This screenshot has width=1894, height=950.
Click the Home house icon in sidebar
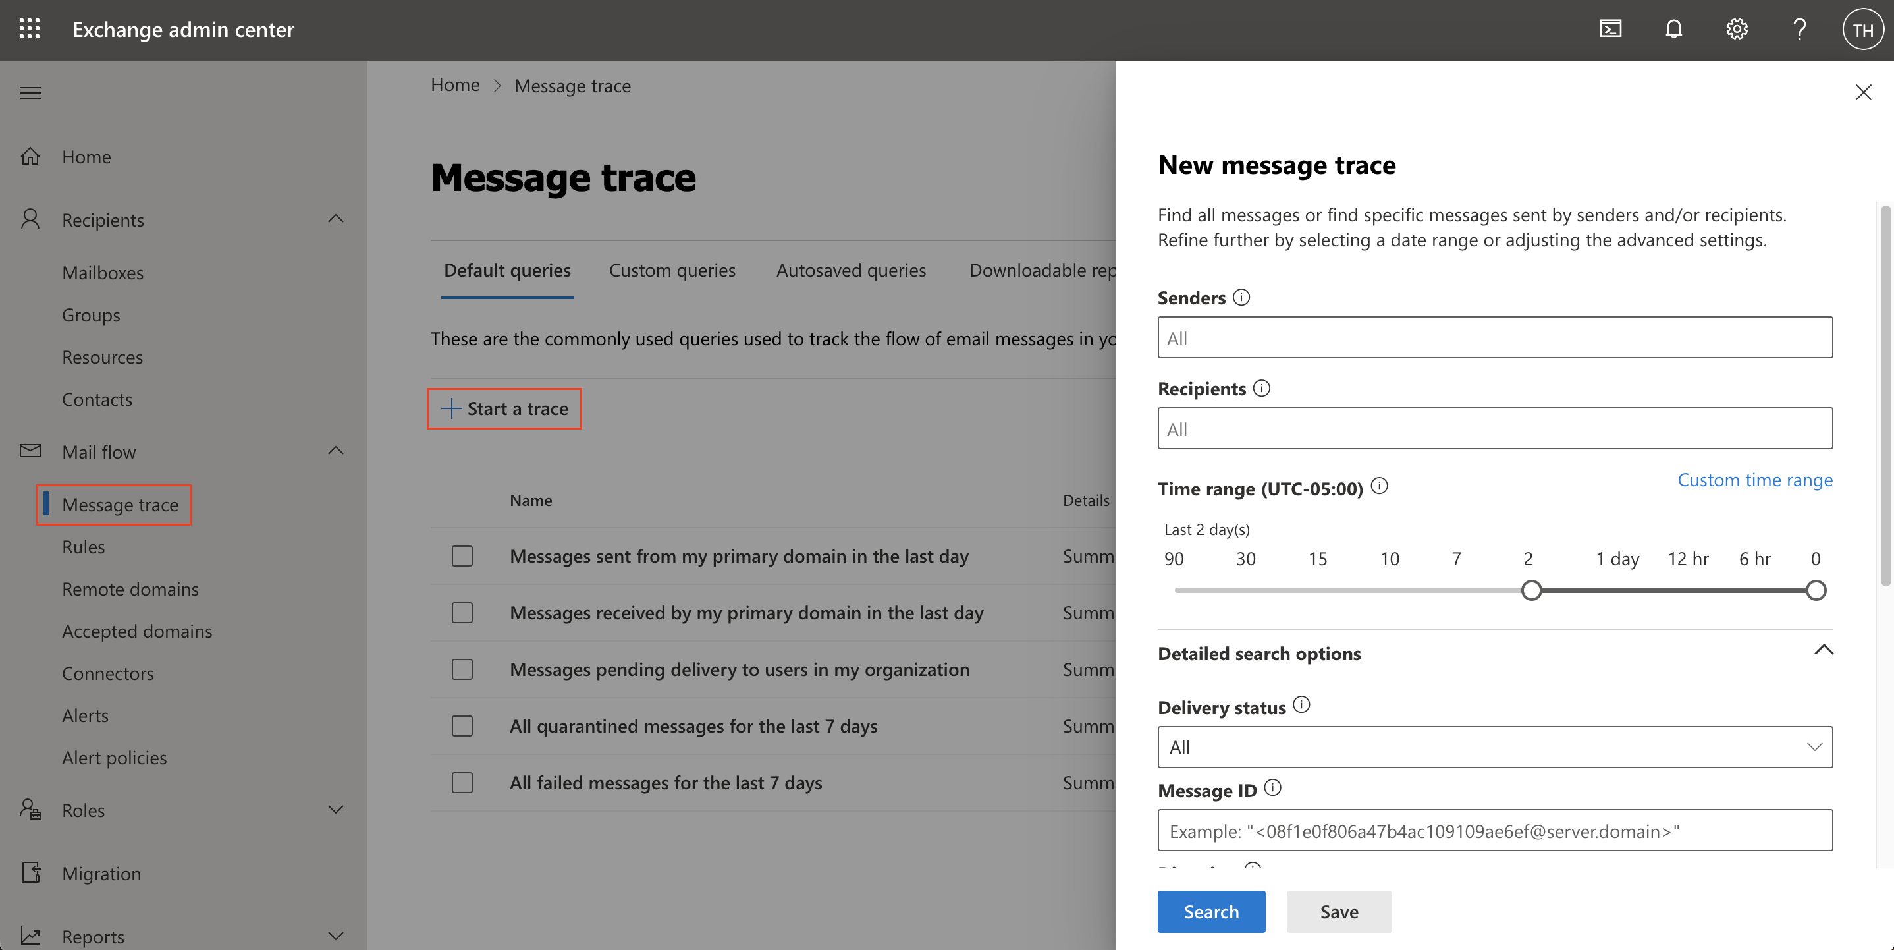tap(30, 157)
